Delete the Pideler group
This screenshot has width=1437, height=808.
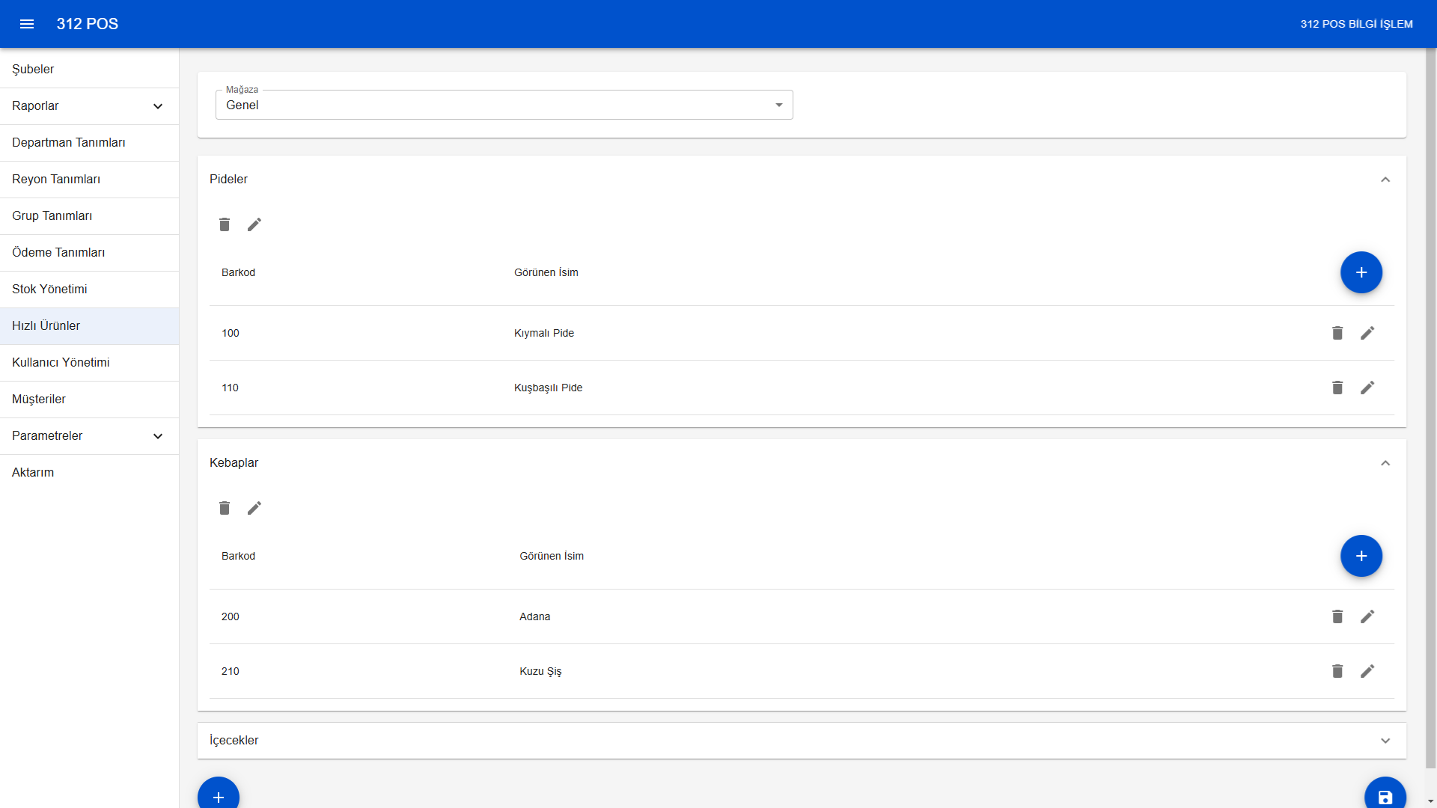tap(225, 224)
